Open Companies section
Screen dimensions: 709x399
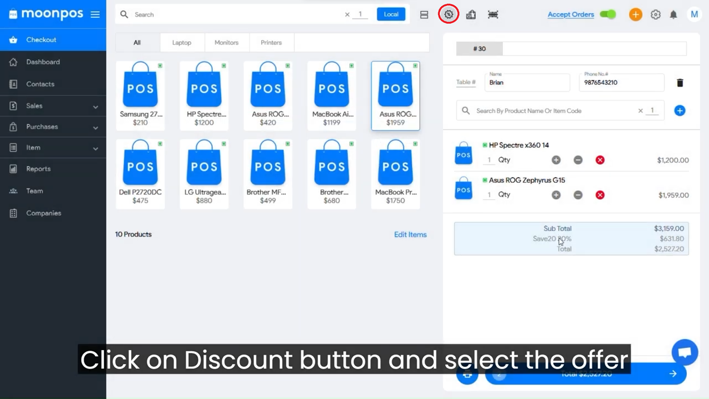tap(53, 213)
